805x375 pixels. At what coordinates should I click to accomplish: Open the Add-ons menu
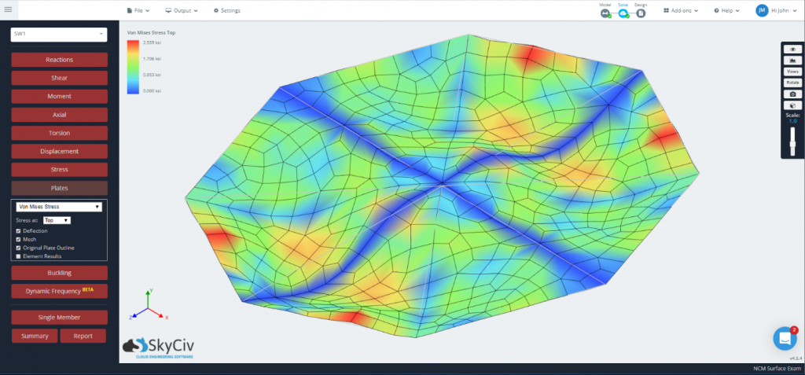[x=681, y=11]
